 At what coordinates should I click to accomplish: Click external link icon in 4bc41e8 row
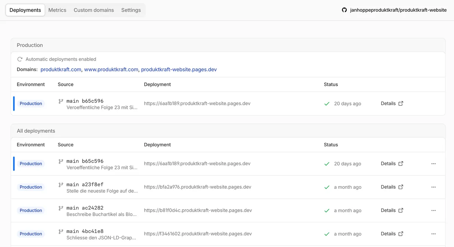[401, 234]
